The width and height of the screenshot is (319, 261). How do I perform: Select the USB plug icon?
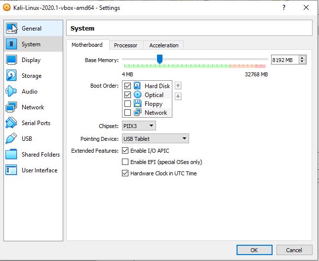pos(11,138)
